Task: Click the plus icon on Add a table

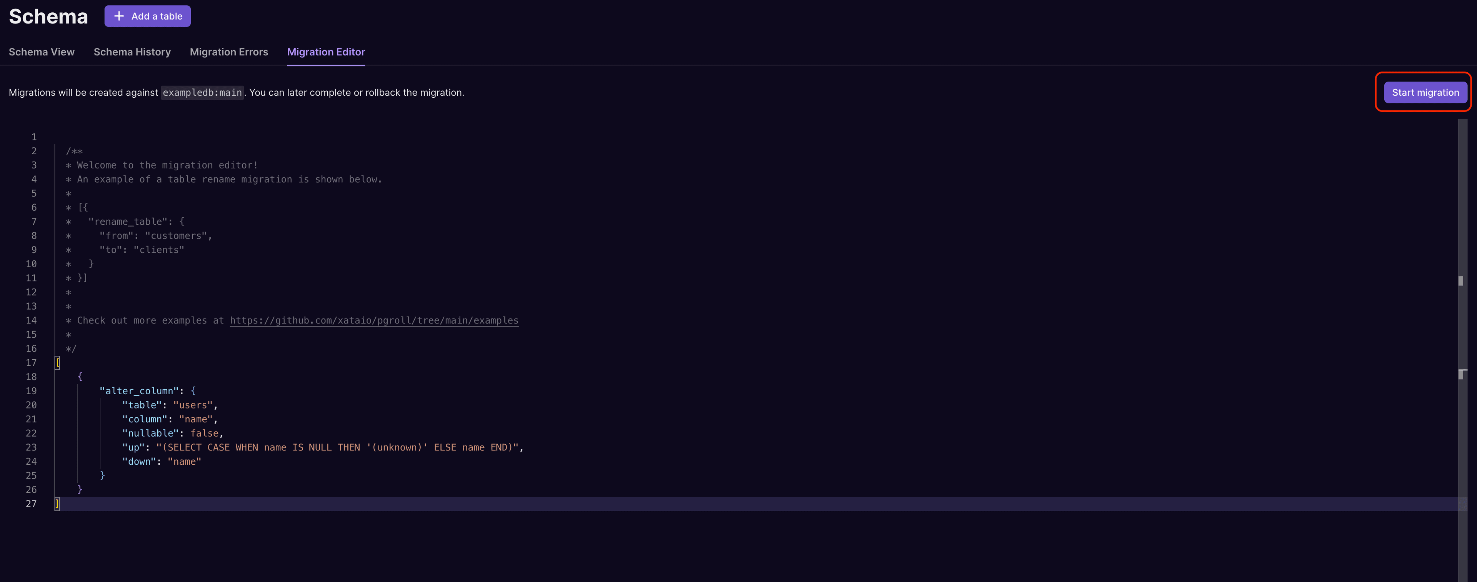Action: coord(119,16)
